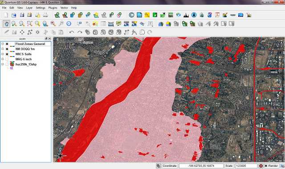Open the Help menu
285x169 pixels.
[74, 8]
